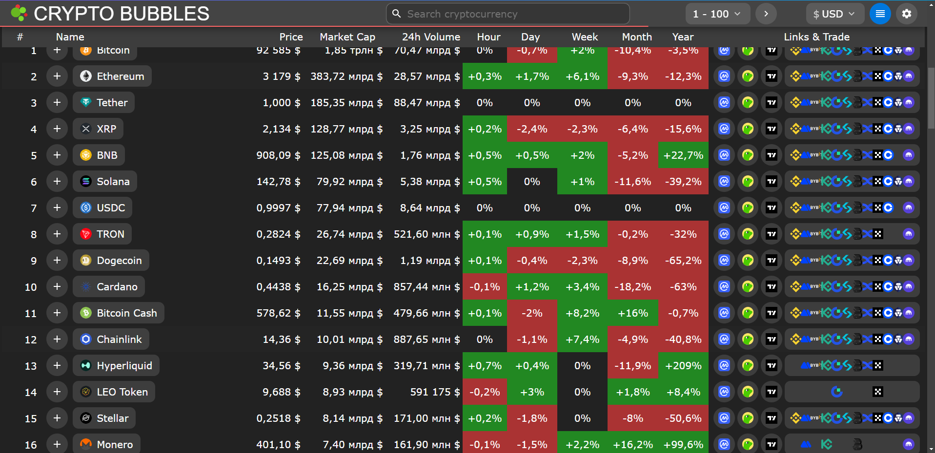
Task: Open TradingView chart for XRP
Action: (772, 129)
